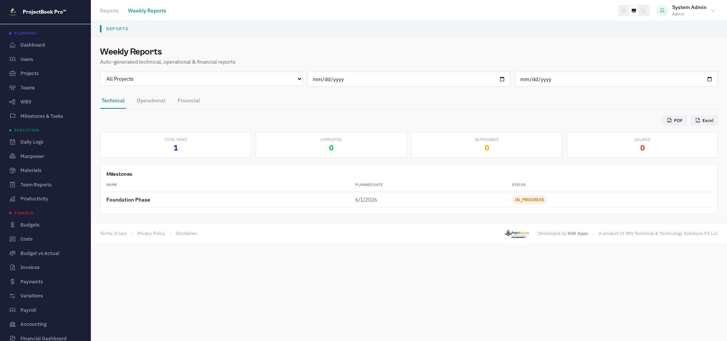
Task: Click the Users sidebar icon
Action: pos(12,59)
